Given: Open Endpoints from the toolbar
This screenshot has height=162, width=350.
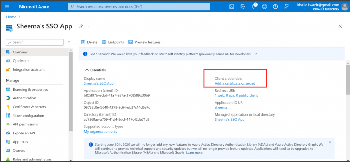Looking at the screenshot, I should click(x=113, y=42).
